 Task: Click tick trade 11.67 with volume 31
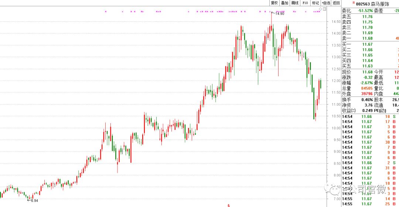370,168
